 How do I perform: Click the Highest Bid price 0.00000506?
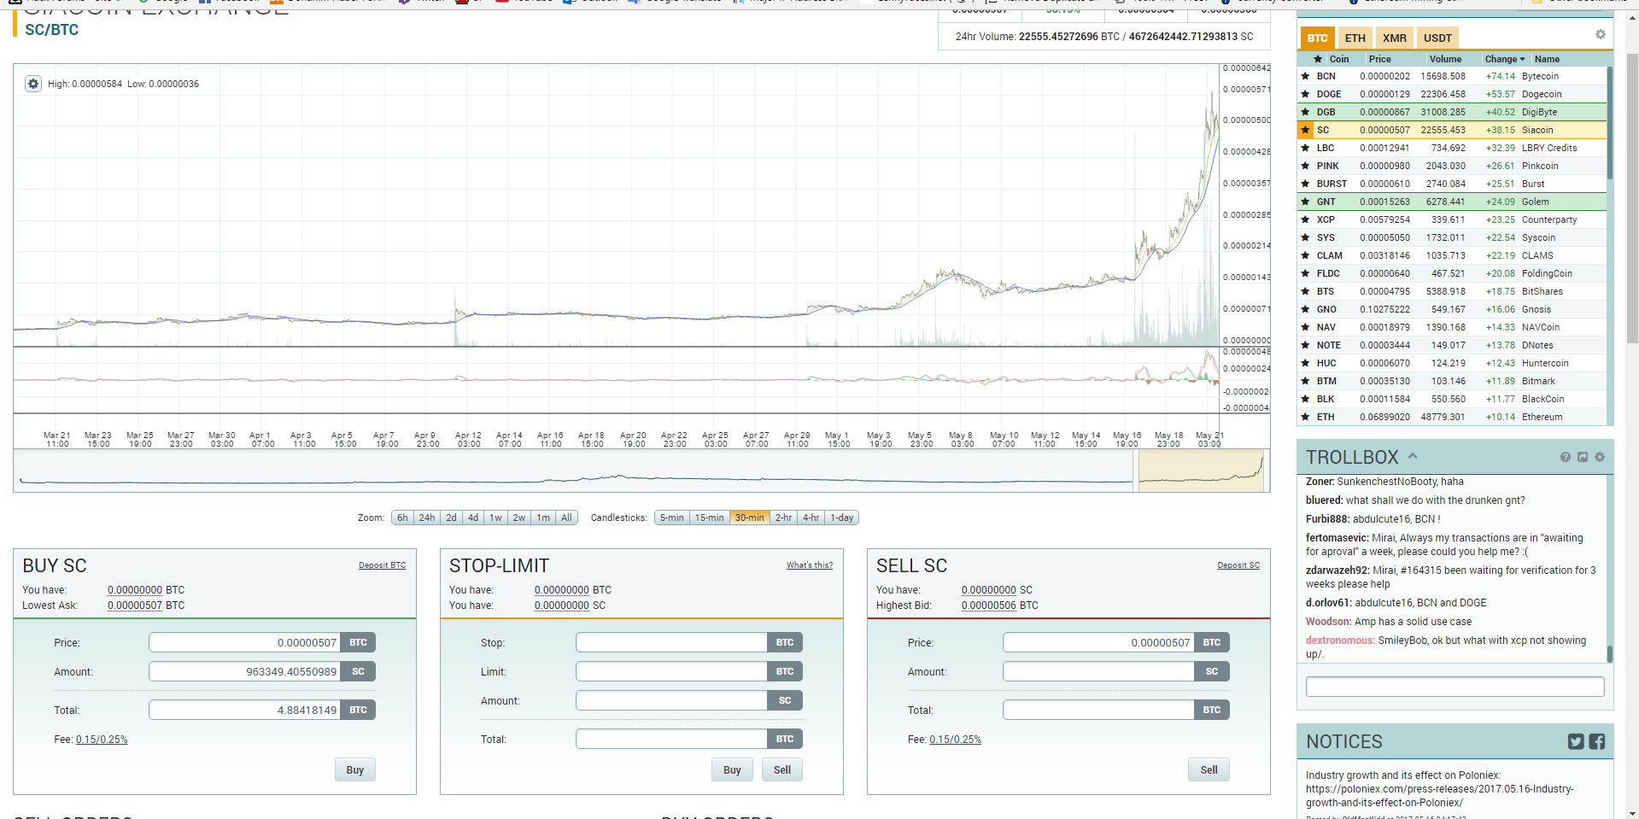tap(989, 605)
